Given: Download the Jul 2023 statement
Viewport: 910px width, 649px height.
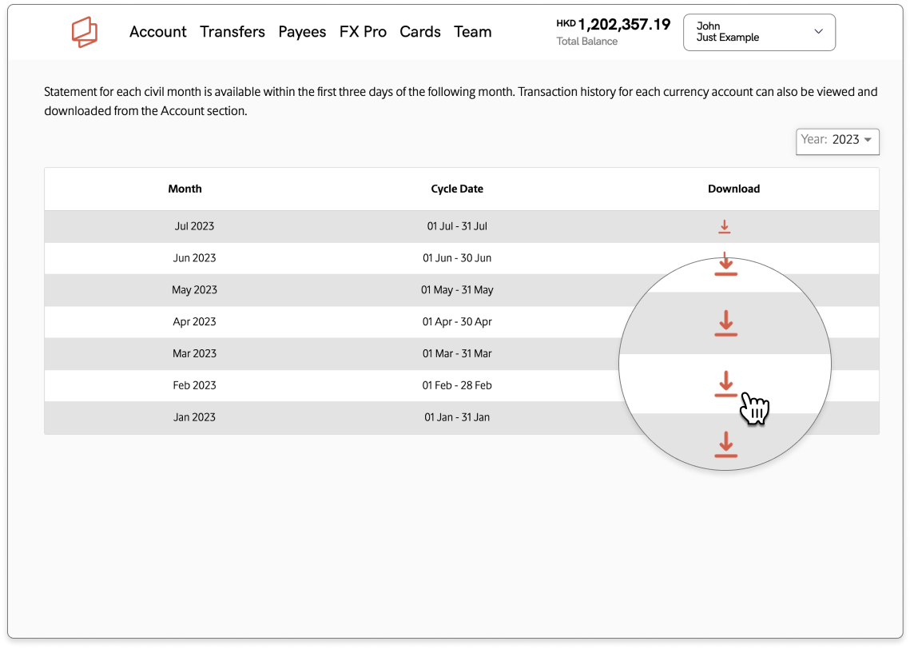Looking at the screenshot, I should (725, 226).
